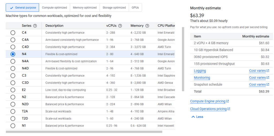Viewport: 274px width, 136px height.
Task: Click the help icon beside Memory header
Action: 147,26
